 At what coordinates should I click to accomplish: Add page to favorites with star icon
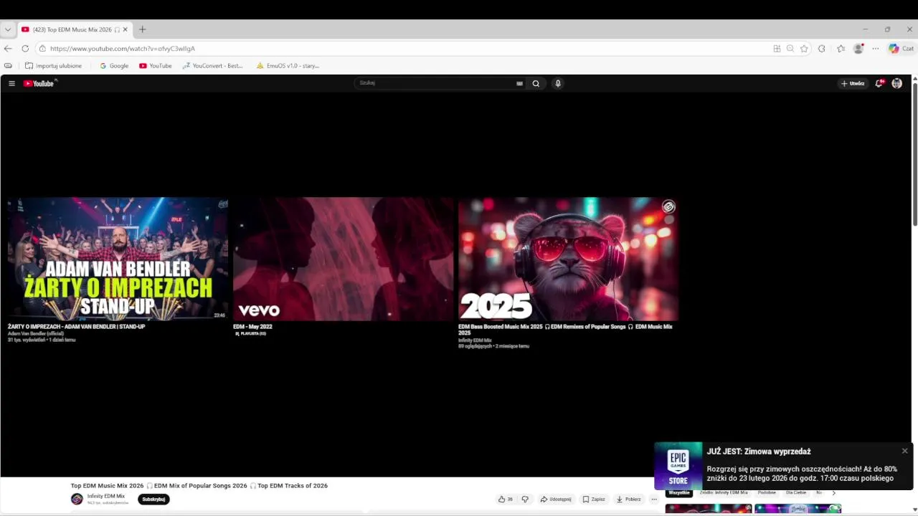click(x=804, y=49)
